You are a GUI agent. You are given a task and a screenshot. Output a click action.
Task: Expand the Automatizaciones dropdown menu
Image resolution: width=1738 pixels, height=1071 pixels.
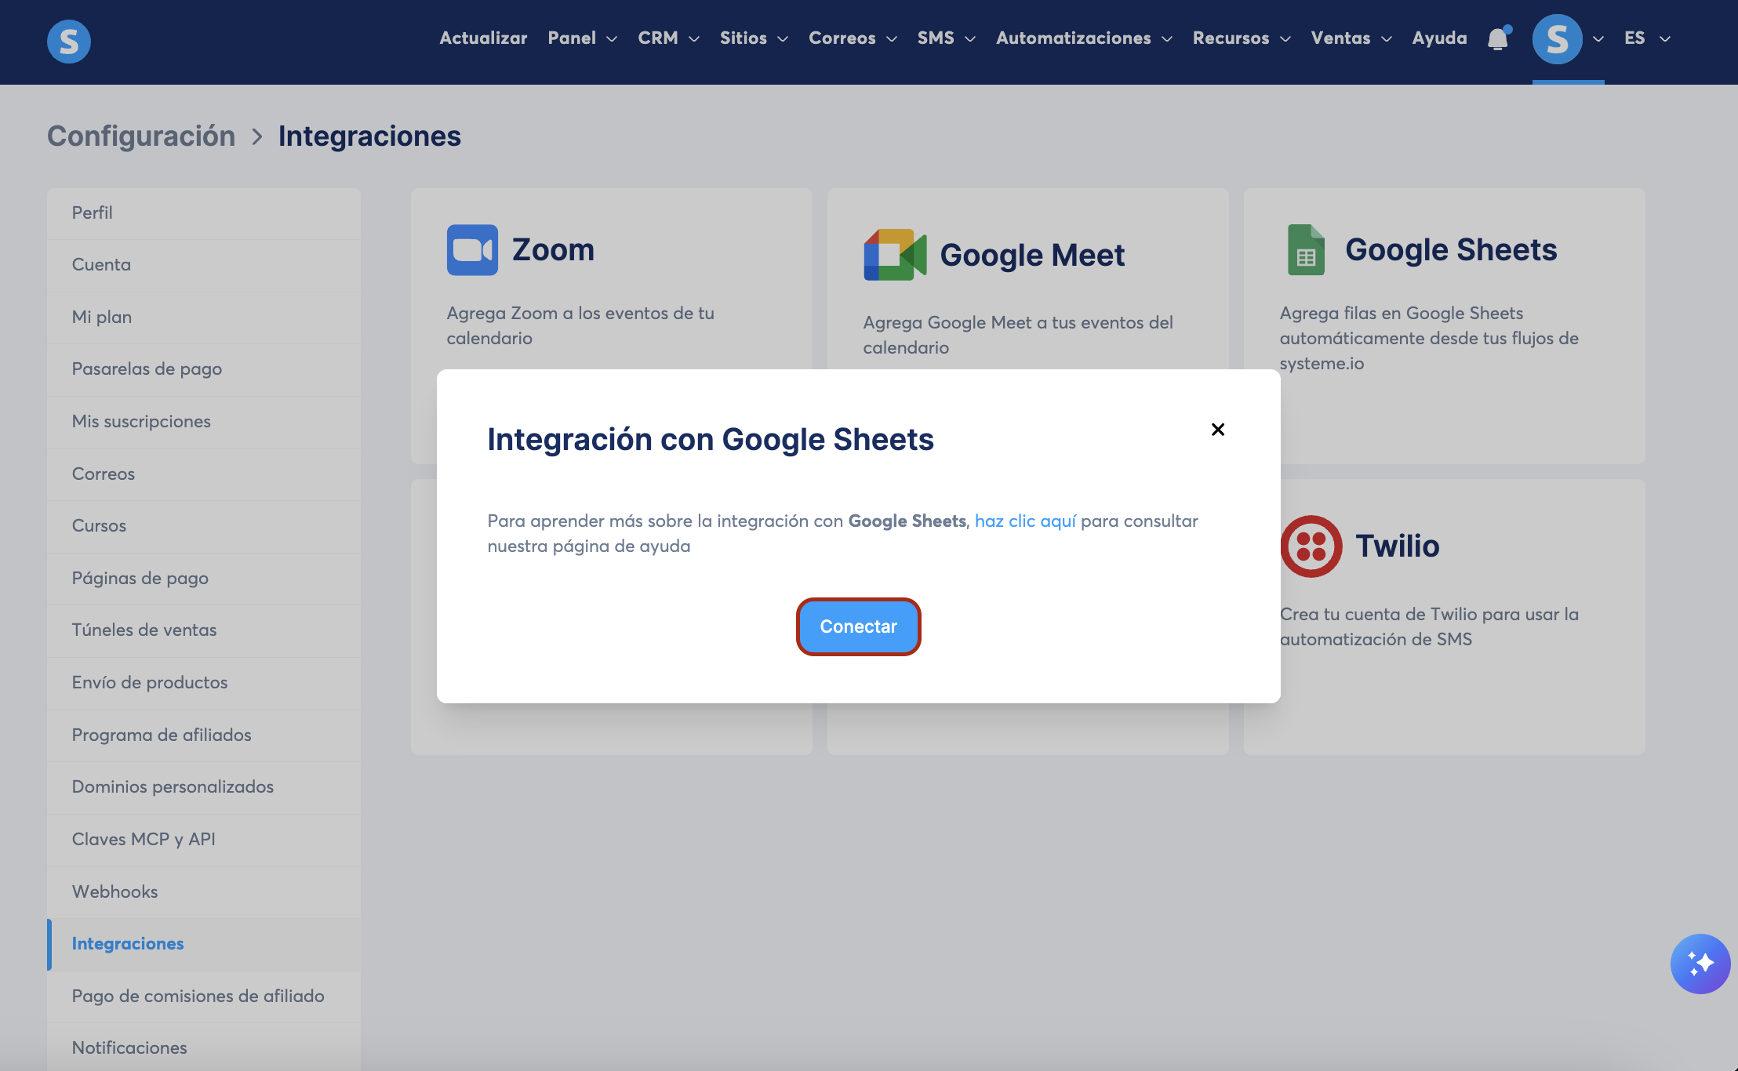point(1084,38)
